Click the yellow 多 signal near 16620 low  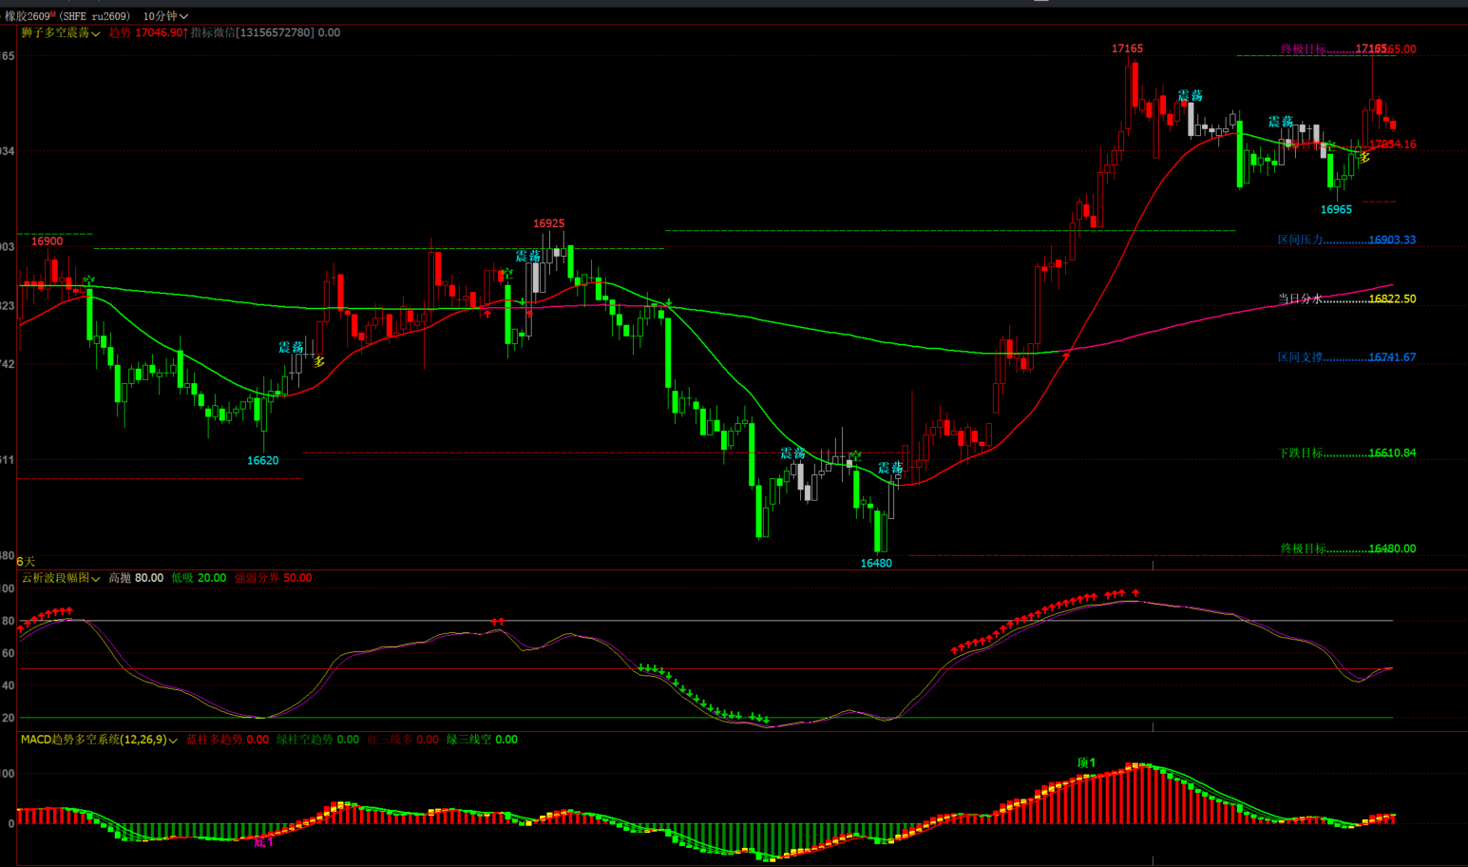click(x=319, y=361)
